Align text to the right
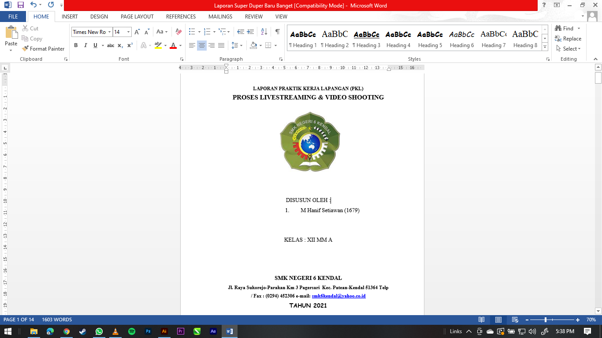Screen dimensions: 602x338 click(x=212, y=45)
